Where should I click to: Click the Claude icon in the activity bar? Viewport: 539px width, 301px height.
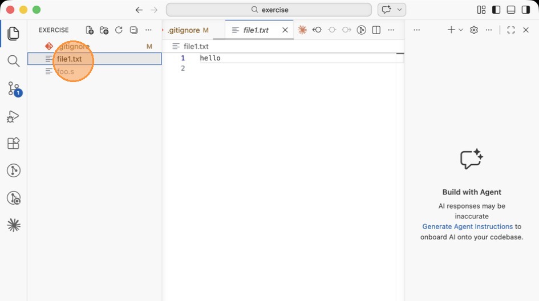[x=13, y=226]
